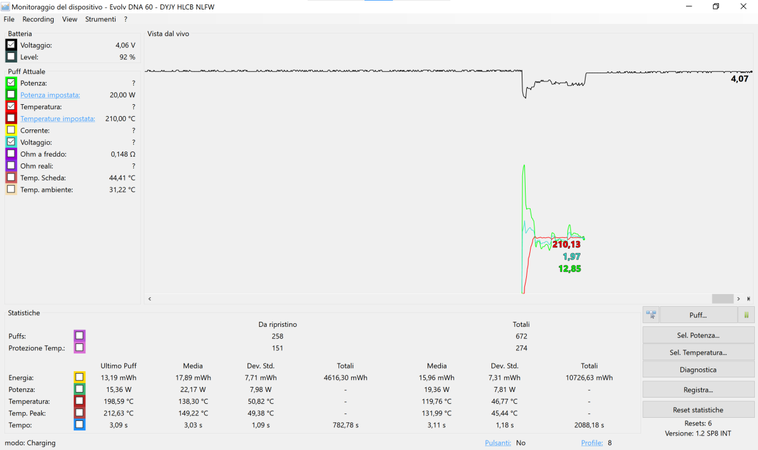Click the puff count 258
This screenshot has height=450, width=758.
[277, 336]
